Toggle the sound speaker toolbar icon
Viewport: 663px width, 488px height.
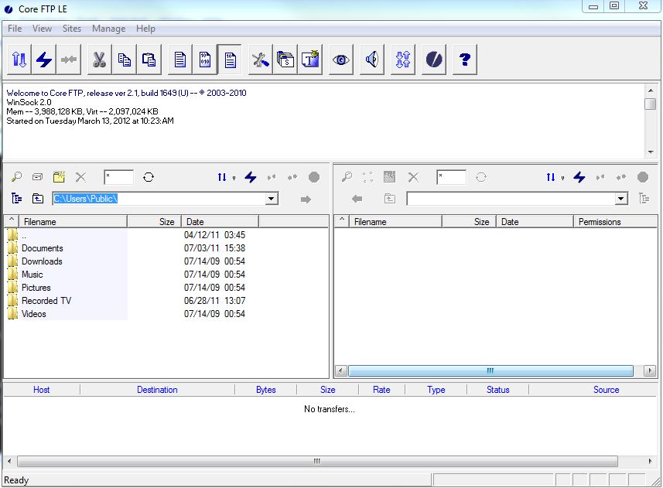pyautogui.click(x=372, y=60)
